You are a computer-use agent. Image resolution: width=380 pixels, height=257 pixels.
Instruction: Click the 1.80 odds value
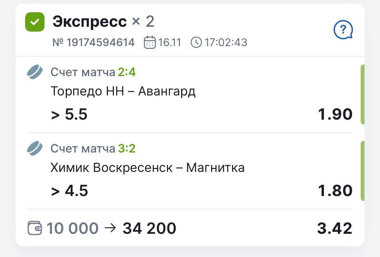335,191
